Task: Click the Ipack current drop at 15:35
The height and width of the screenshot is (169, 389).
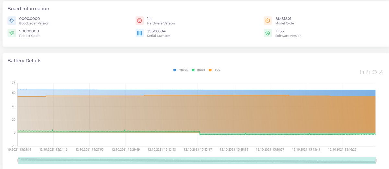Action: point(199,133)
